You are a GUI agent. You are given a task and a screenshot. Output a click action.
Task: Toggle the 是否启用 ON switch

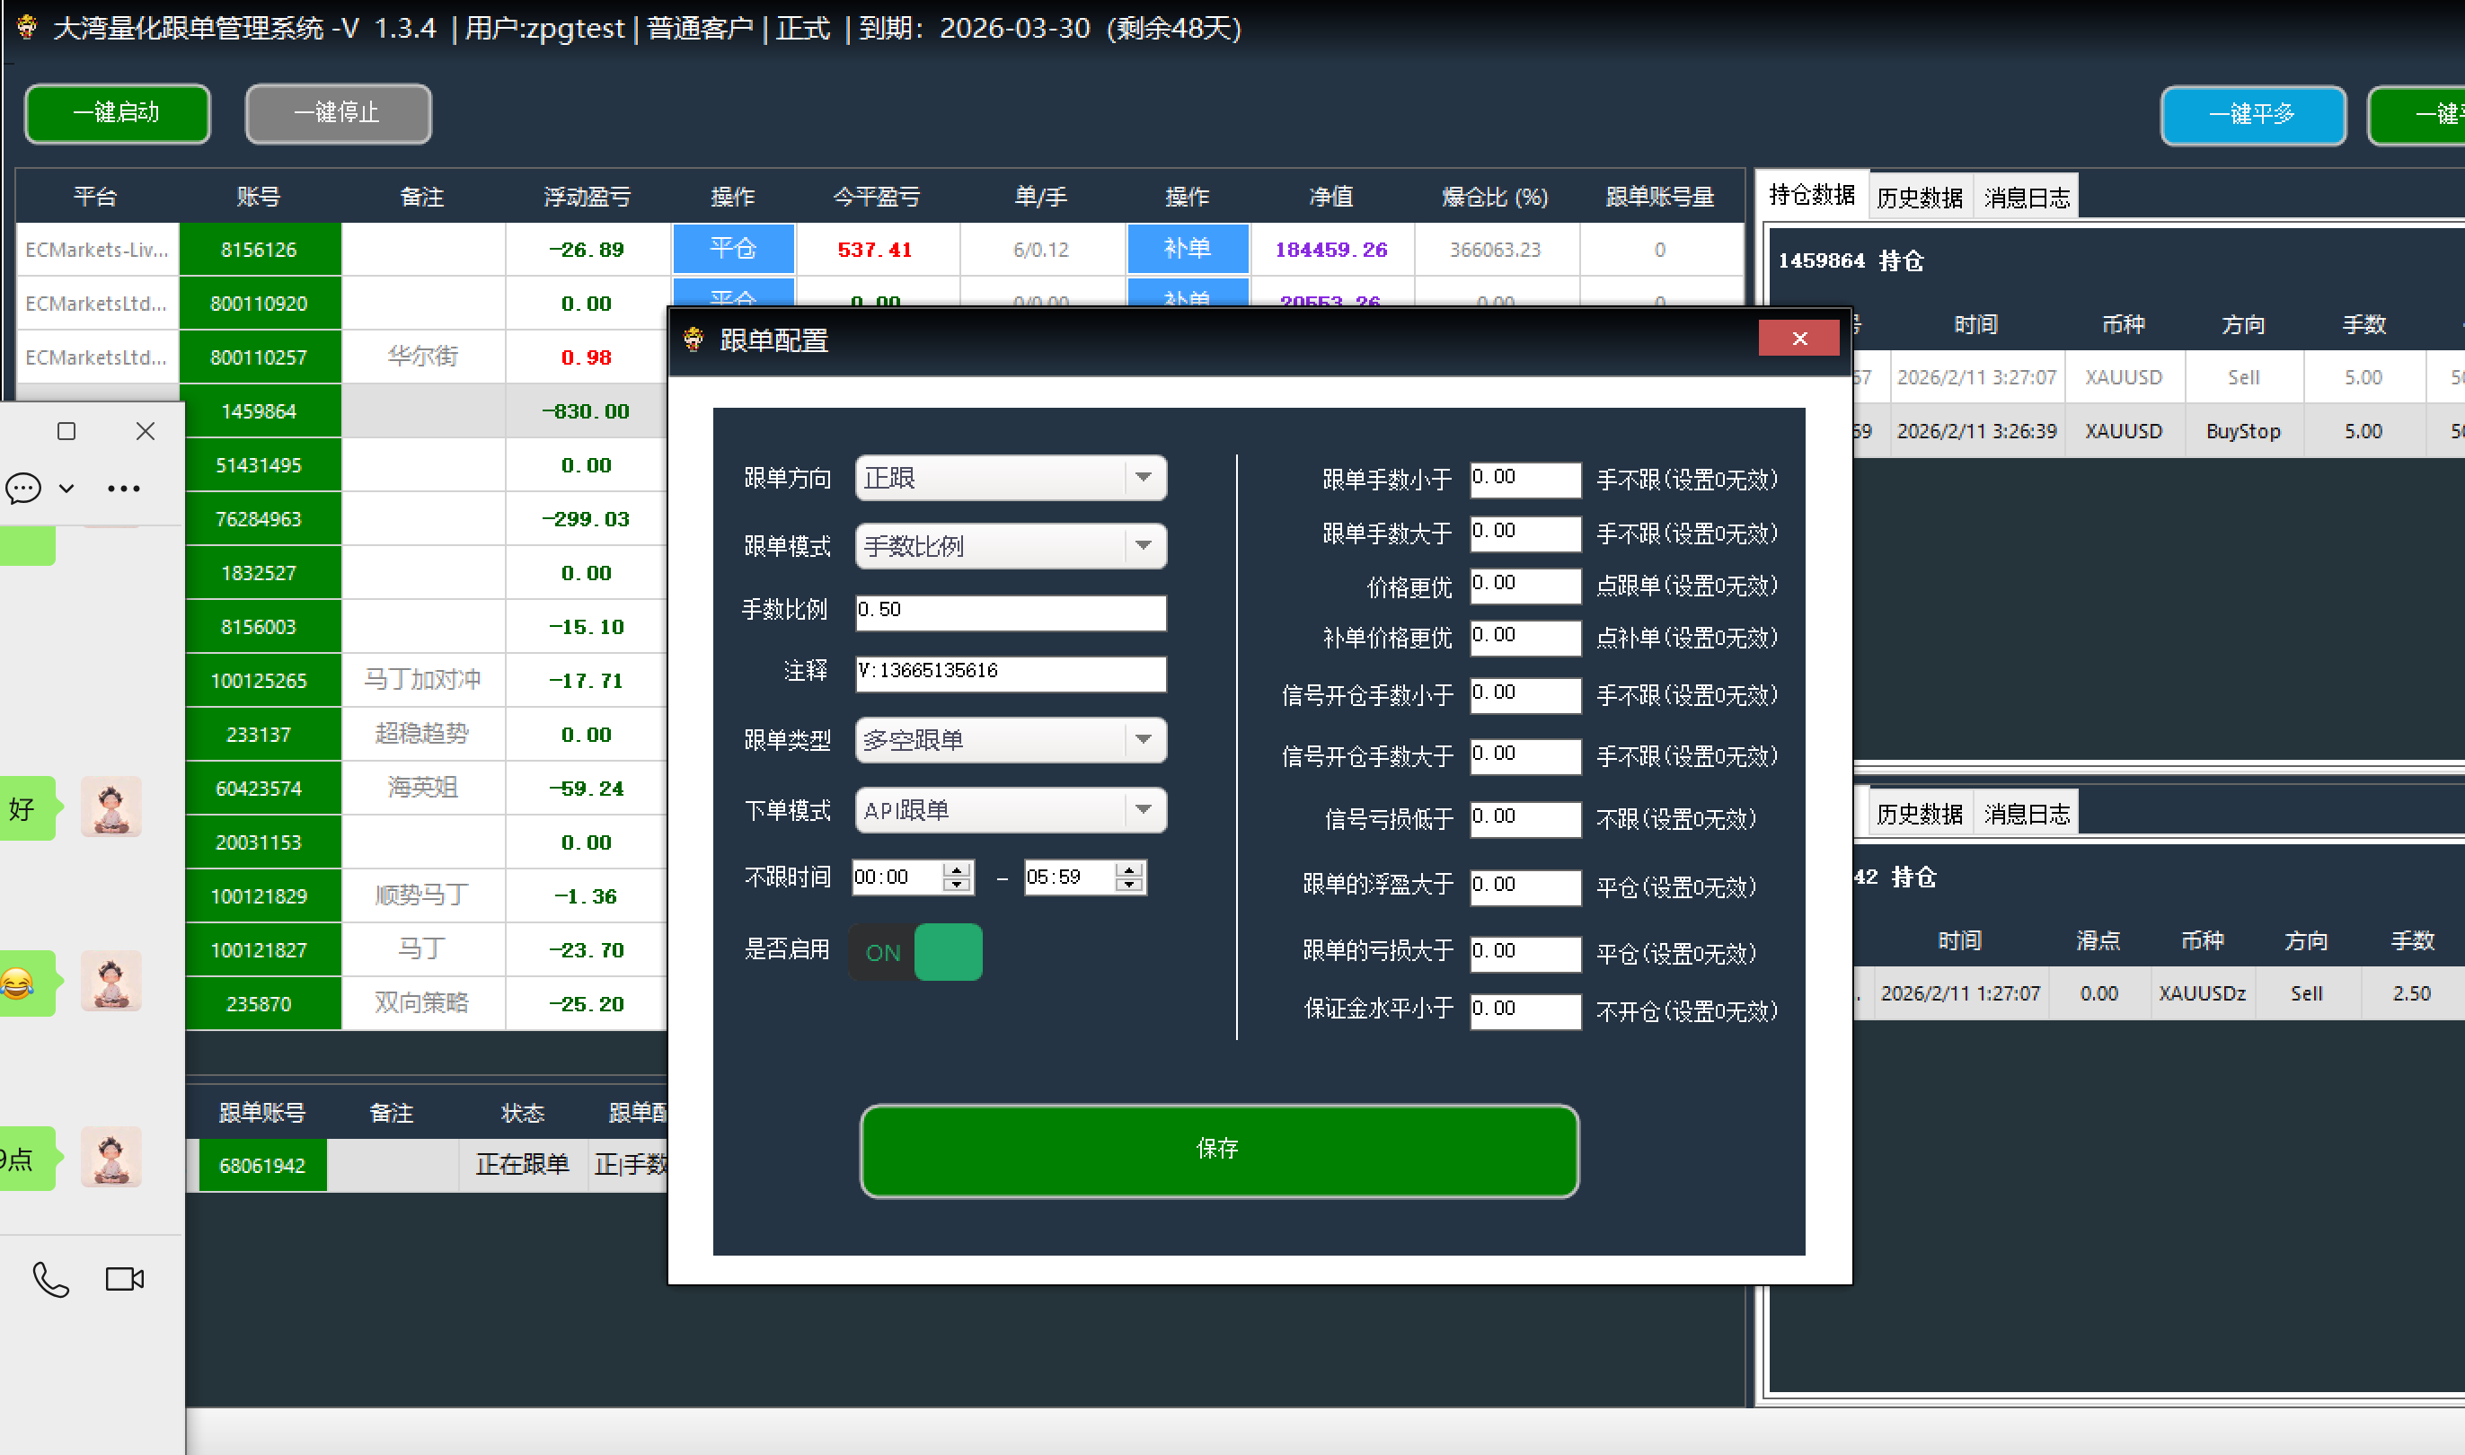[x=915, y=952]
